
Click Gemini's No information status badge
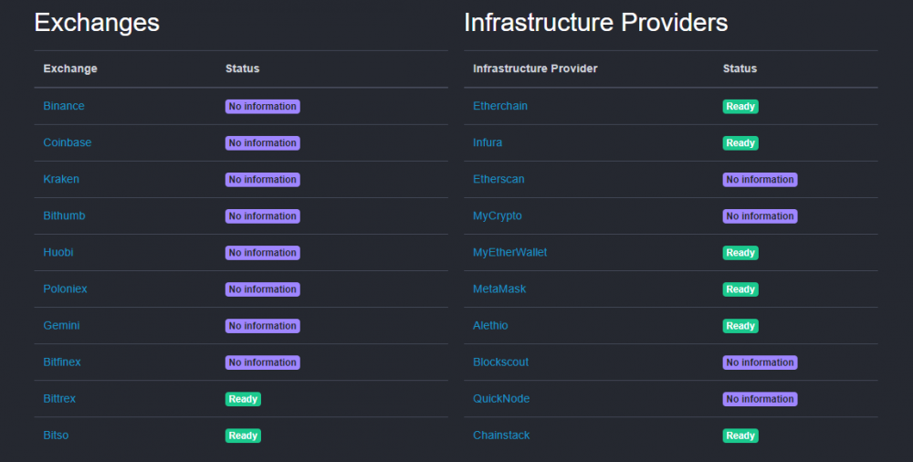pyautogui.click(x=263, y=326)
